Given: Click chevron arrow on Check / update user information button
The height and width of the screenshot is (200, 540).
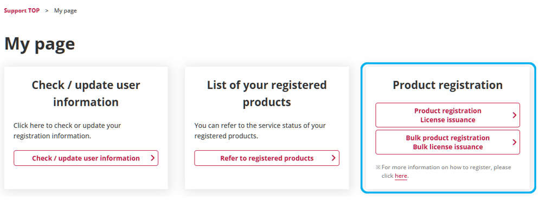Looking at the screenshot, I should (152, 158).
